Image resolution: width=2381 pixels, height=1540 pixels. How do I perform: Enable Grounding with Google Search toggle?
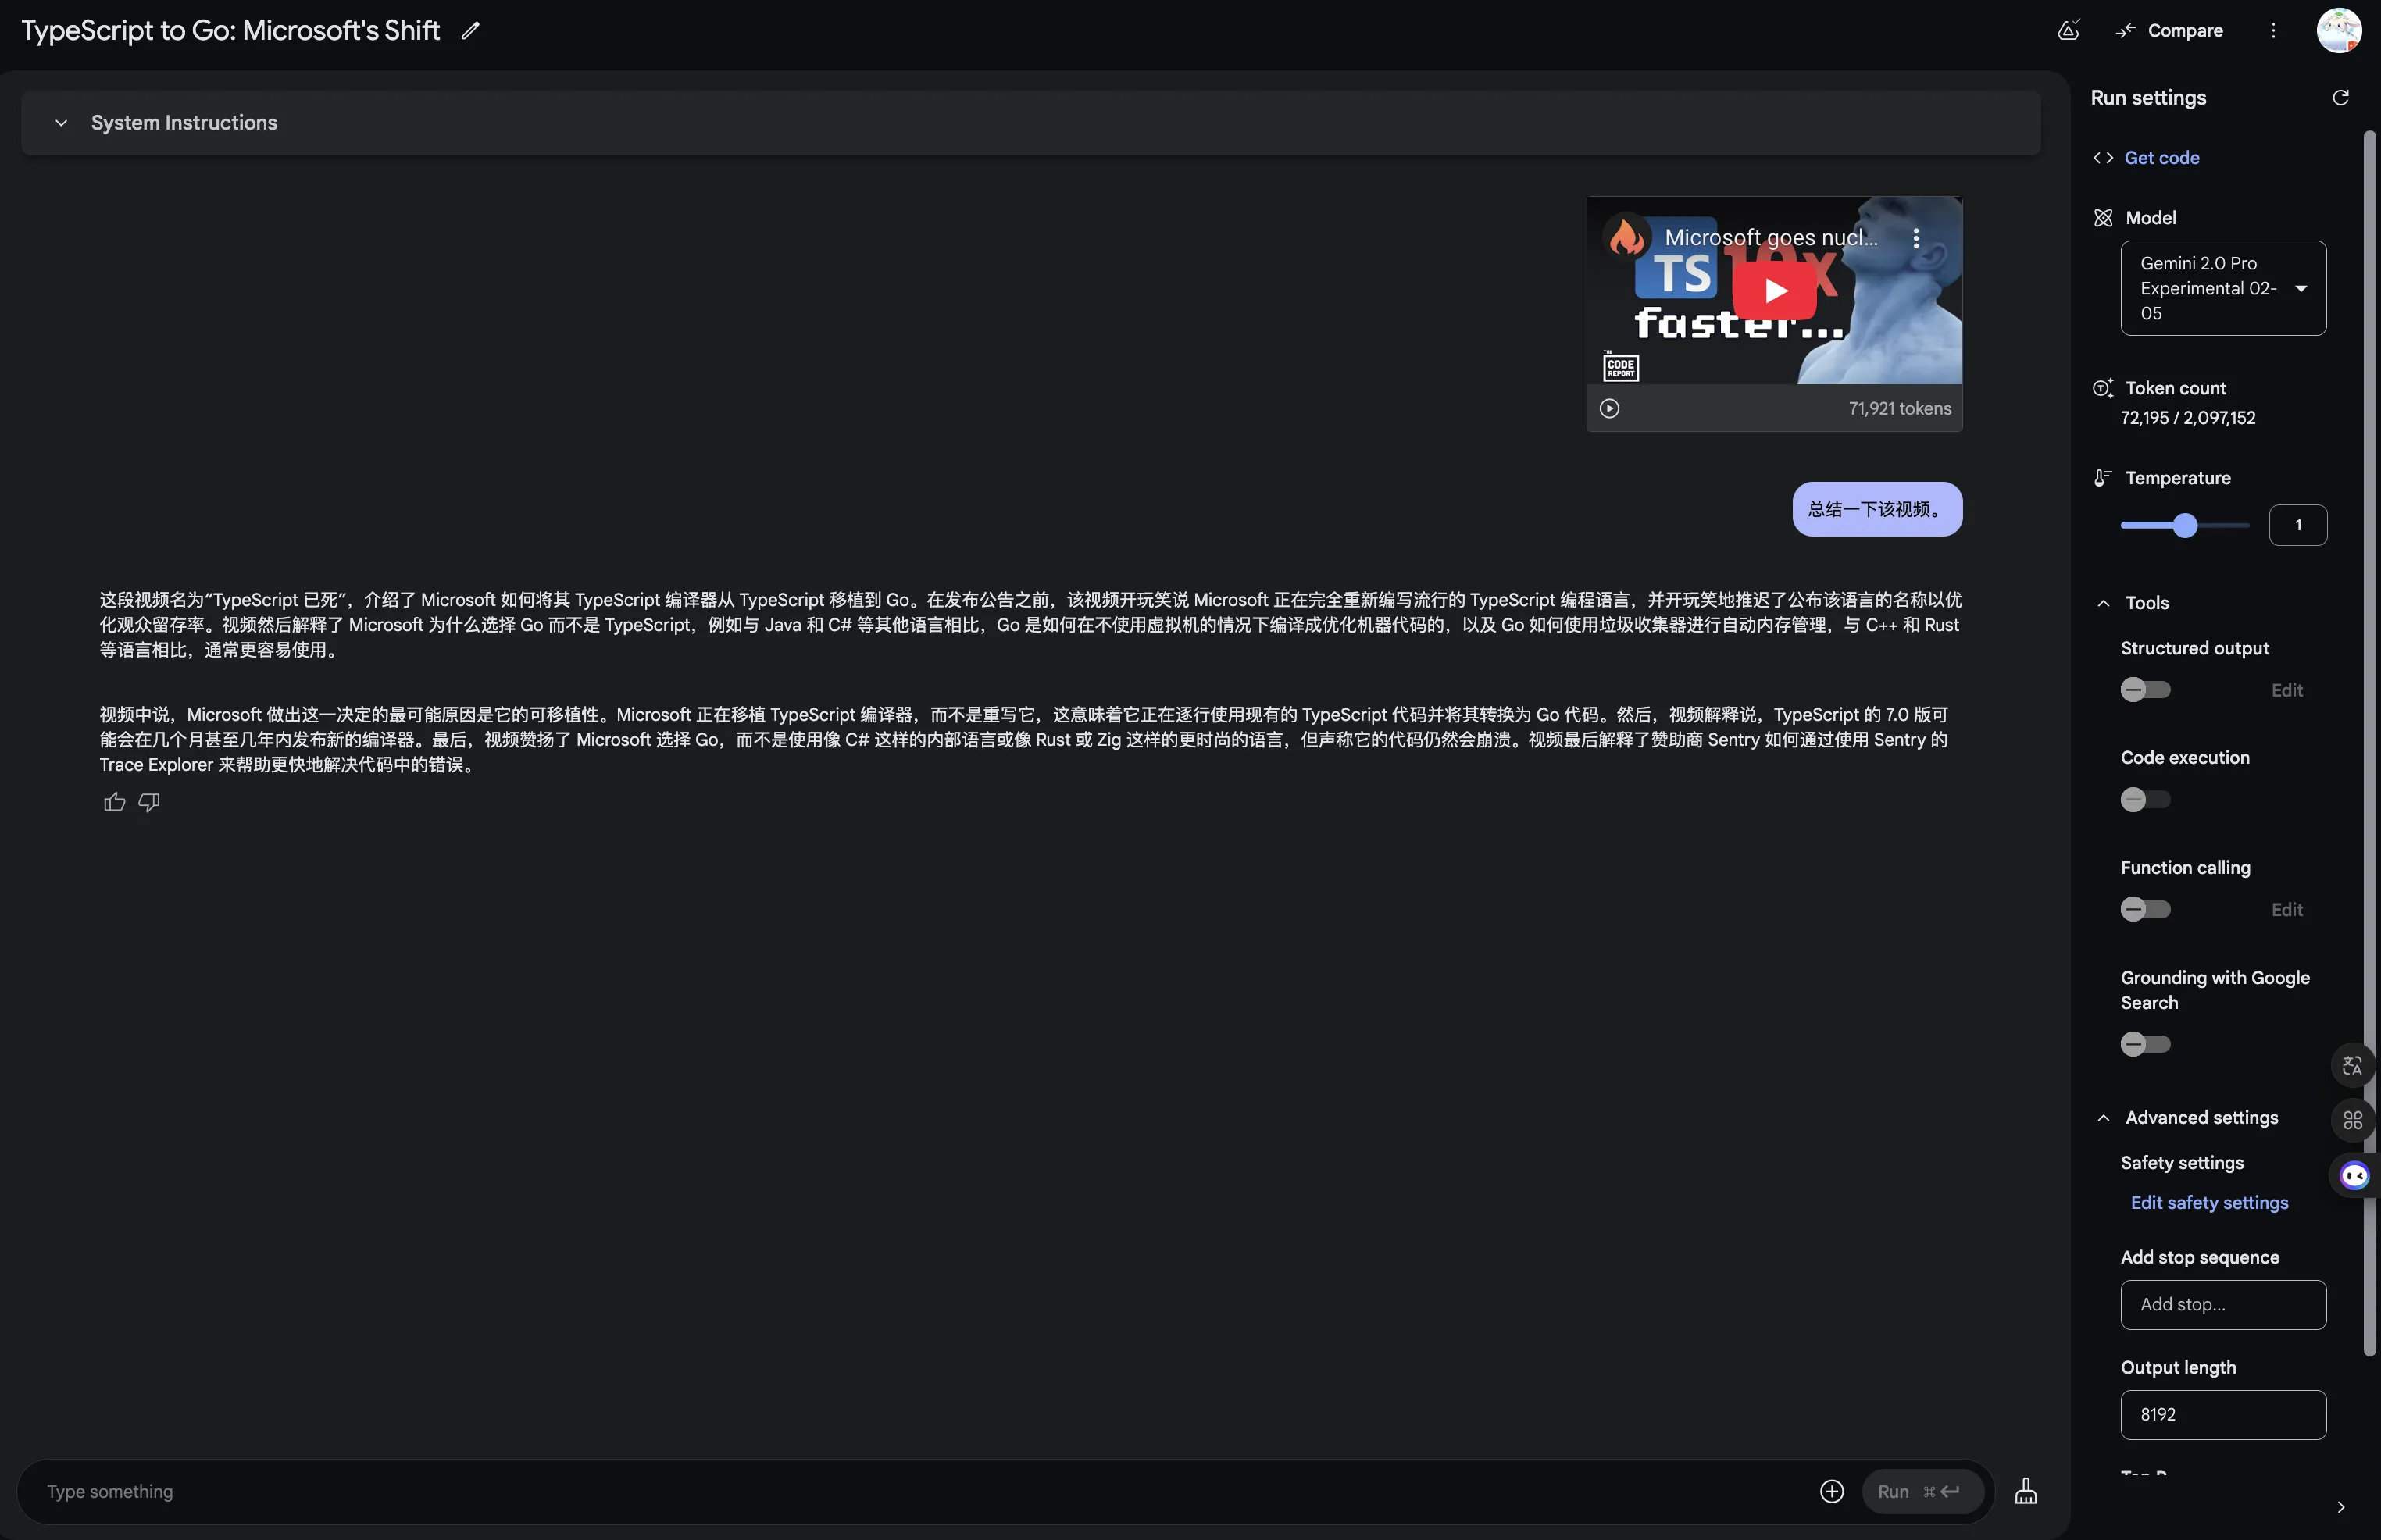tap(2145, 1045)
